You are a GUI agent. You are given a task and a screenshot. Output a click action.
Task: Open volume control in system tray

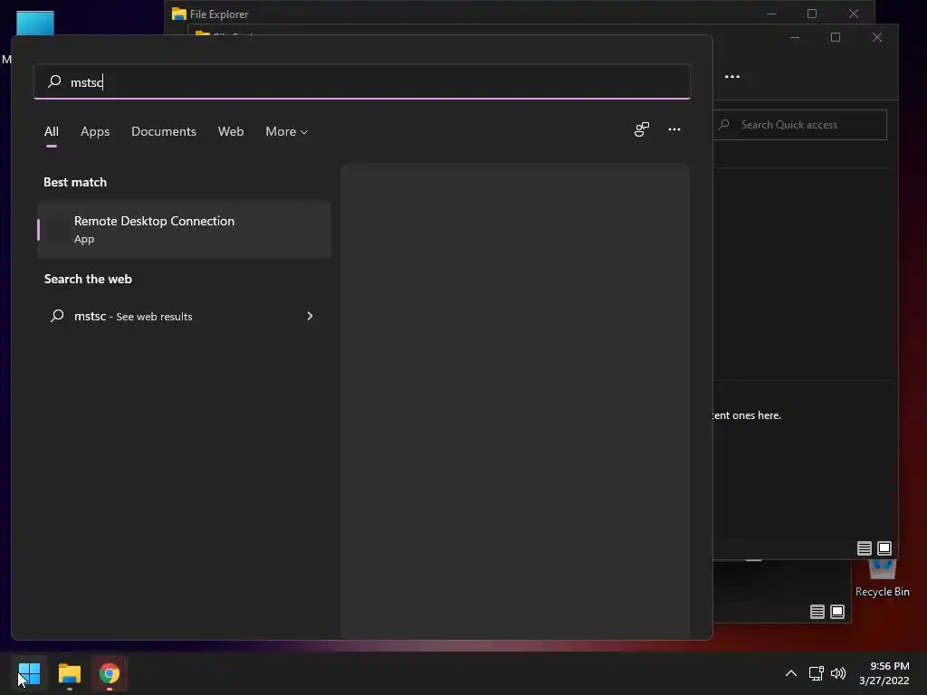pos(838,673)
